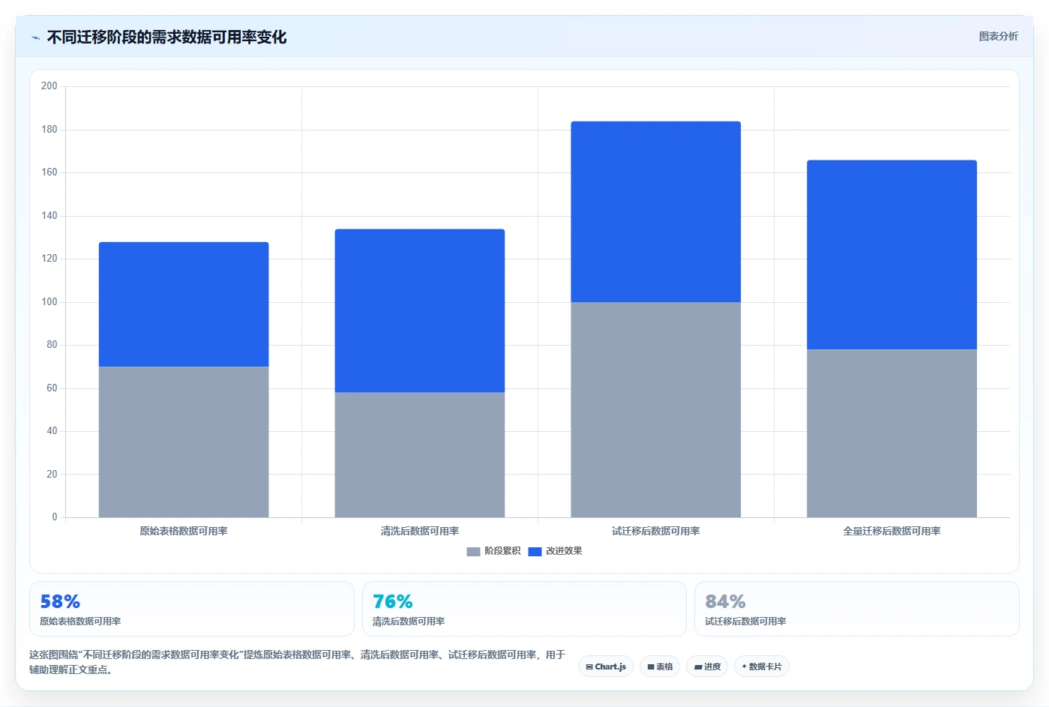Click the blue 改进效果 legend swatch
This screenshot has height=707, width=1049.
(535, 552)
